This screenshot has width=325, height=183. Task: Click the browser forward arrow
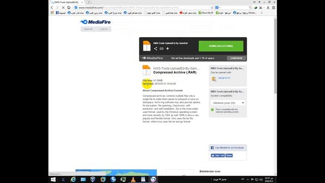tap(57, 8)
